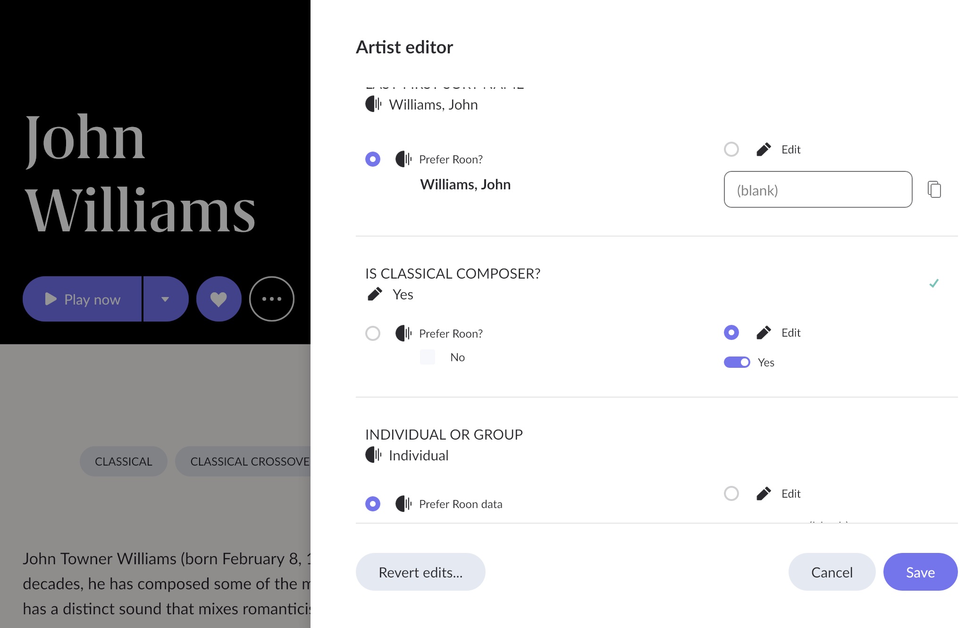974x628 pixels.
Task: Expand the Play now dropdown arrow
Action: coord(165,299)
